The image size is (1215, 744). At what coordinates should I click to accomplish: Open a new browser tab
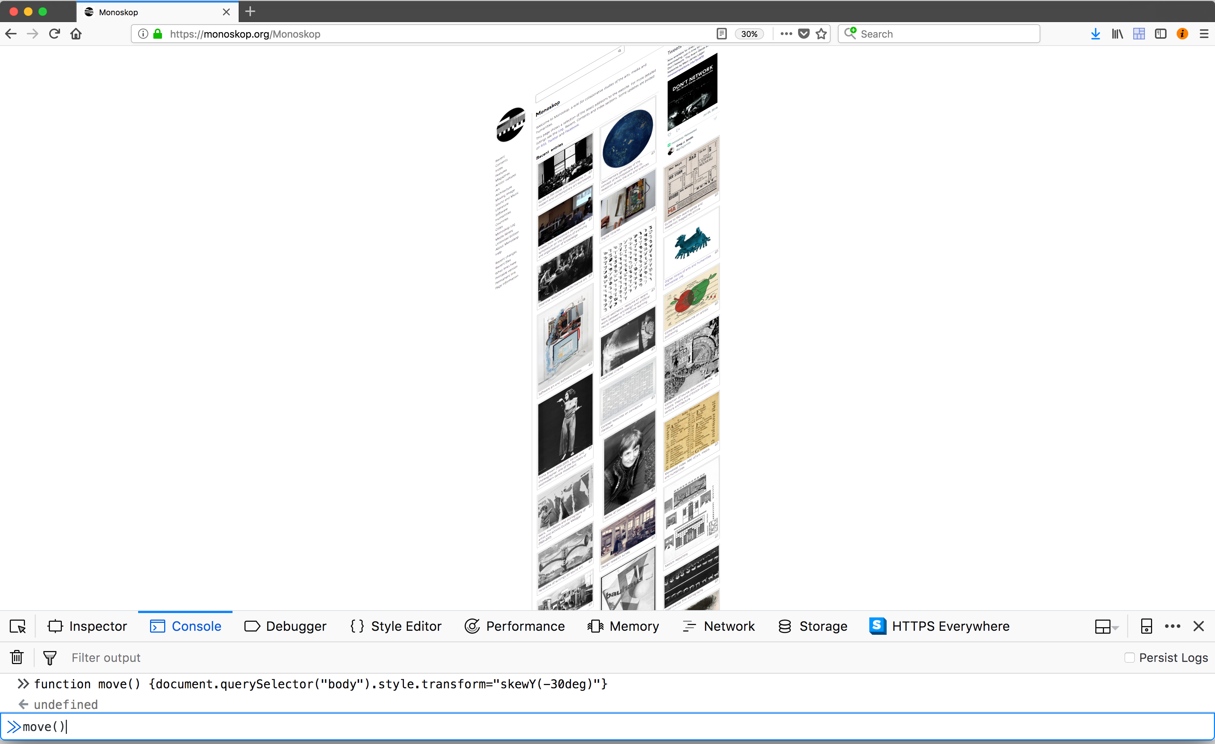click(250, 11)
